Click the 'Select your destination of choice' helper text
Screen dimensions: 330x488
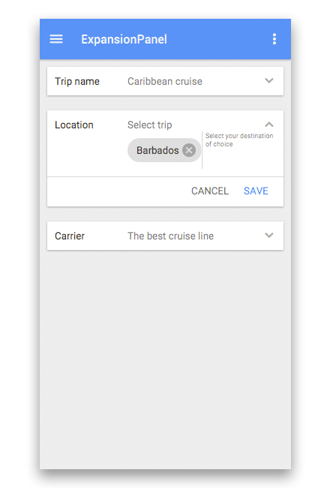[239, 140]
